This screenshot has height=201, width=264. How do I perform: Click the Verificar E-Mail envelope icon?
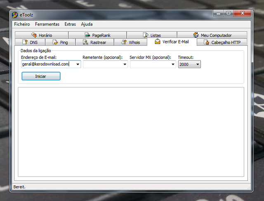(x=158, y=42)
